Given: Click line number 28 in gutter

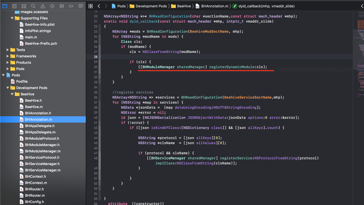Looking at the screenshot, I should tap(96, 57).
